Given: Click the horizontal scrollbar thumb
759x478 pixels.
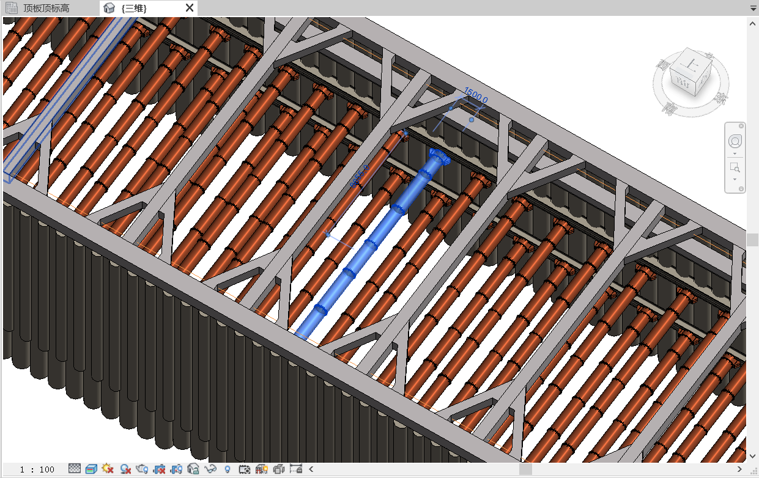Looking at the screenshot, I should pyautogui.click(x=526, y=469).
